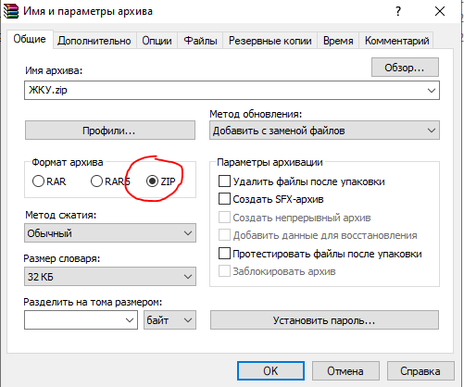Expand the Размер словаря dropdown
This screenshot has height=387, width=464.
coord(110,277)
